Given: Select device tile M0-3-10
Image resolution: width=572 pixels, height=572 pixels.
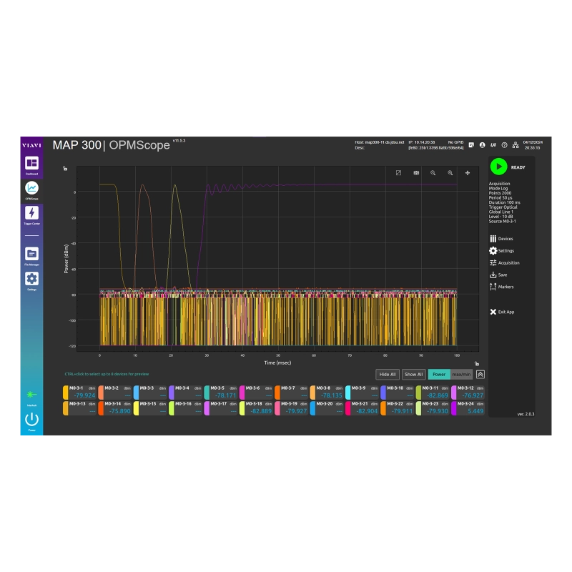Looking at the screenshot, I should 397,392.
